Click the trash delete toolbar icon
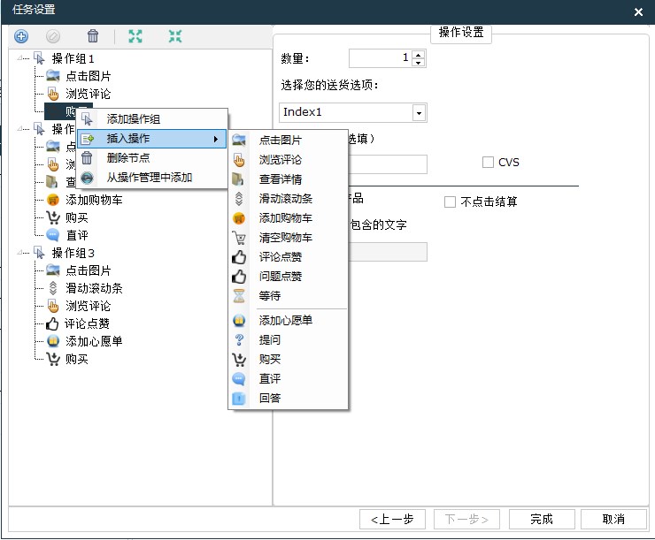Screen dimensions: 655x540 [x=93, y=36]
